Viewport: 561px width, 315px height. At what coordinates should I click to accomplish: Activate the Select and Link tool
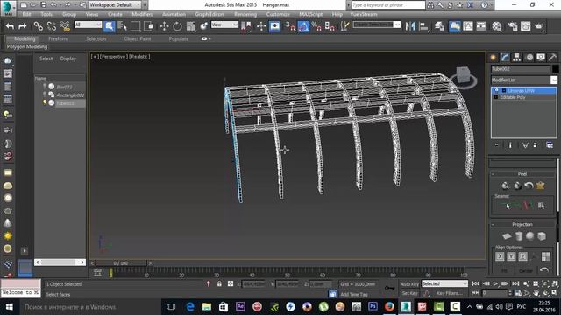tap(38, 26)
